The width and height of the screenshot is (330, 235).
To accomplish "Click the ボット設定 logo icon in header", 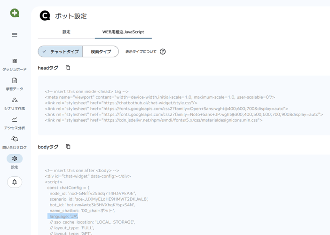I will point(45,16).
